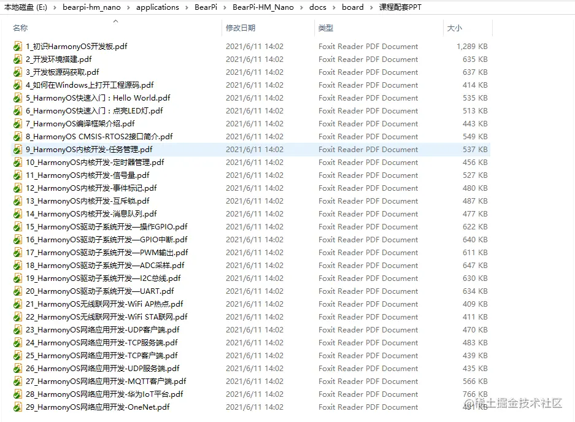The image size is (575, 422).
Task: Expand the chevron after BearPi breadcrumb
Action: pyautogui.click(x=225, y=7)
